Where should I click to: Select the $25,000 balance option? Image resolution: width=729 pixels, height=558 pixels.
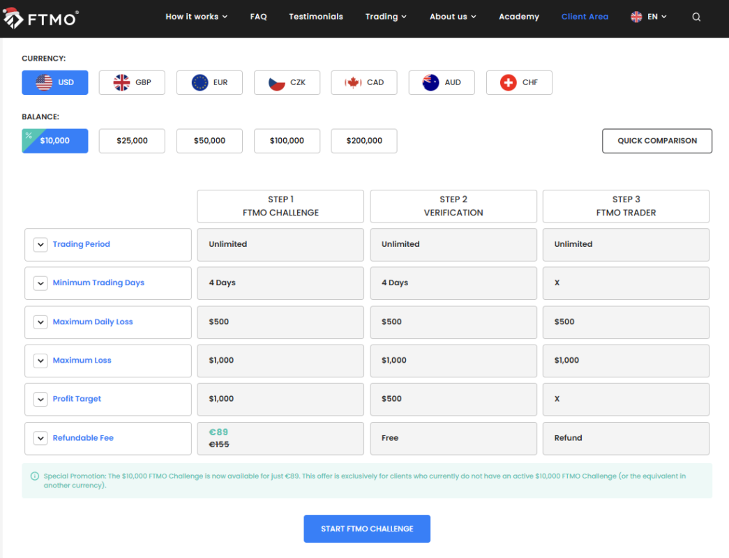(132, 141)
